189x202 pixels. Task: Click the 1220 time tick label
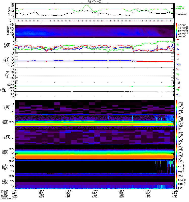coord(41,197)
